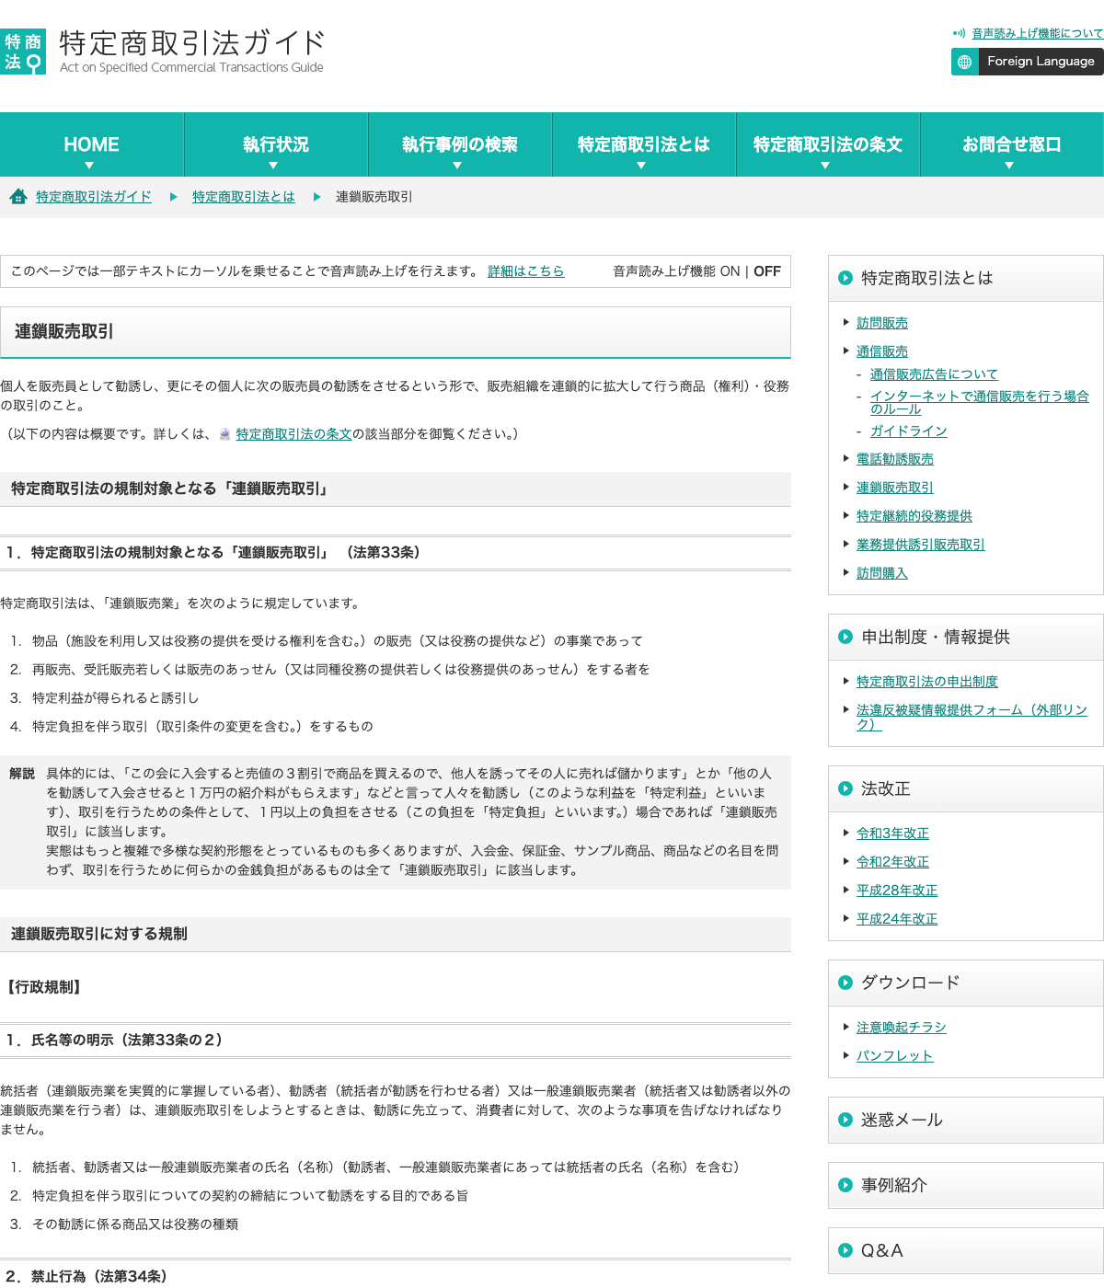Viewport: 1104px width, 1288px height.
Task: Open the Q&A sidebar section
Action: [x=966, y=1250]
